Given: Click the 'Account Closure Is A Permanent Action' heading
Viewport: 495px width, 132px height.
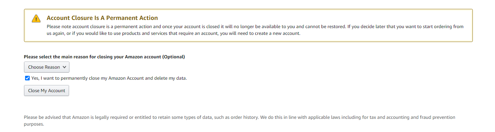Looking at the screenshot, I should click(x=102, y=18).
